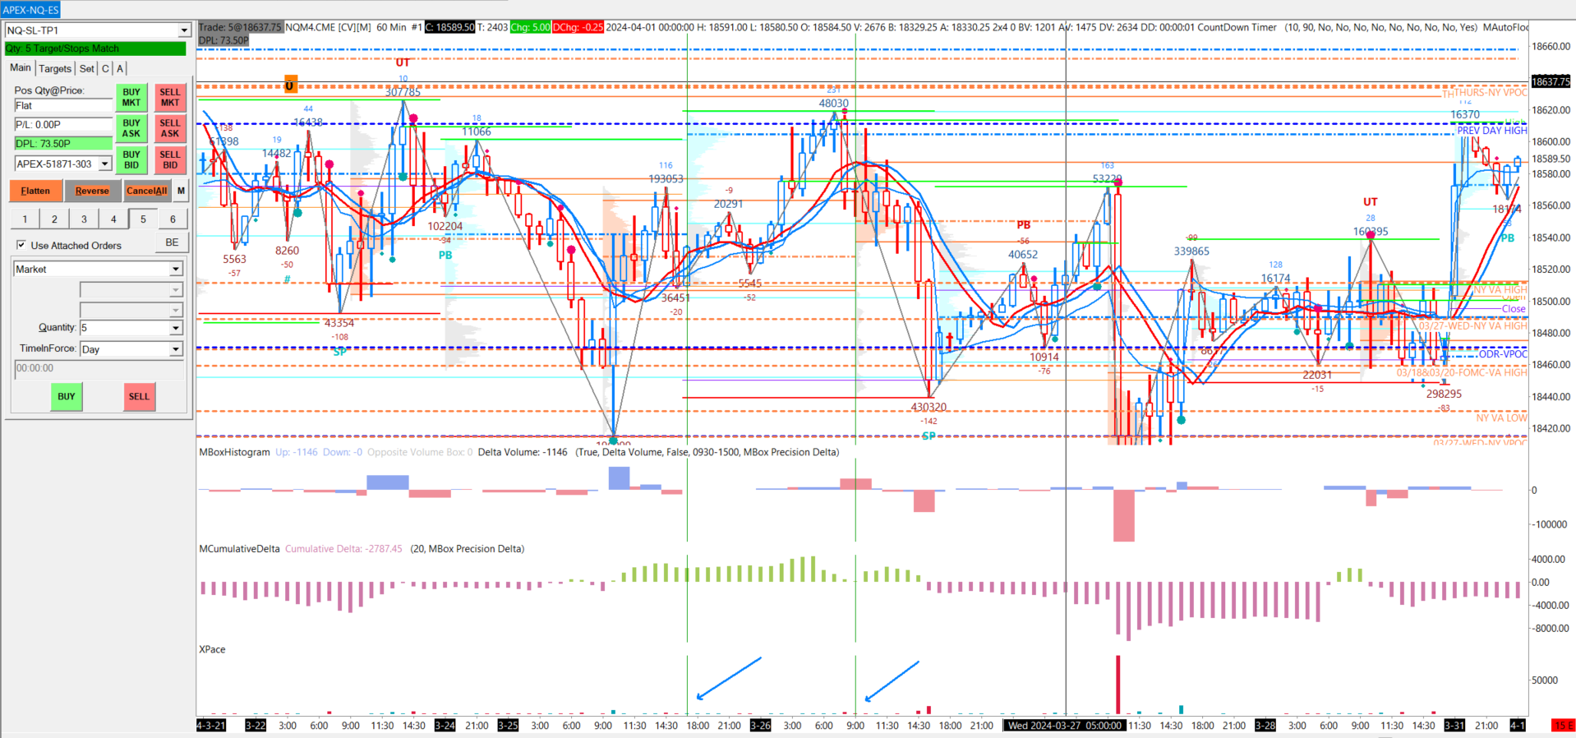Open the C tab
The width and height of the screenshot is (1576, 738).
[105, 68]
